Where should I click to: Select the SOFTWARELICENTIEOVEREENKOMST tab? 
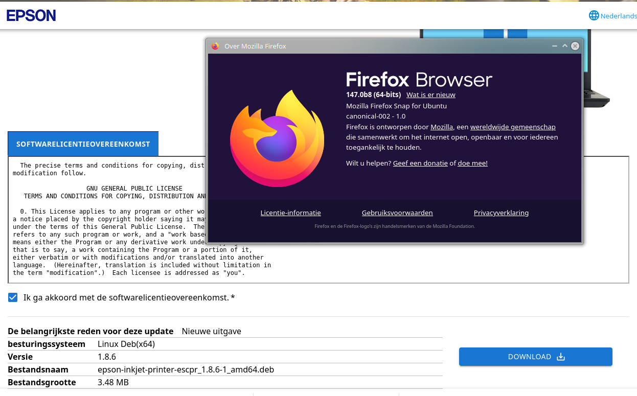click(x=83, y=144)
